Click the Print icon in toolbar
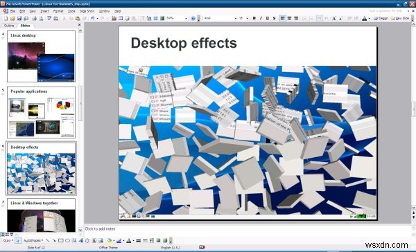Image resolution: width=416 pixels, height=252 pixels. (34, 18)
